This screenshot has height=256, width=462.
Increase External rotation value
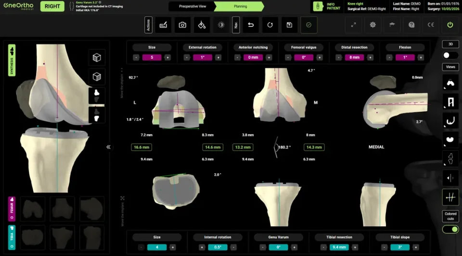(x=218, y=57)
